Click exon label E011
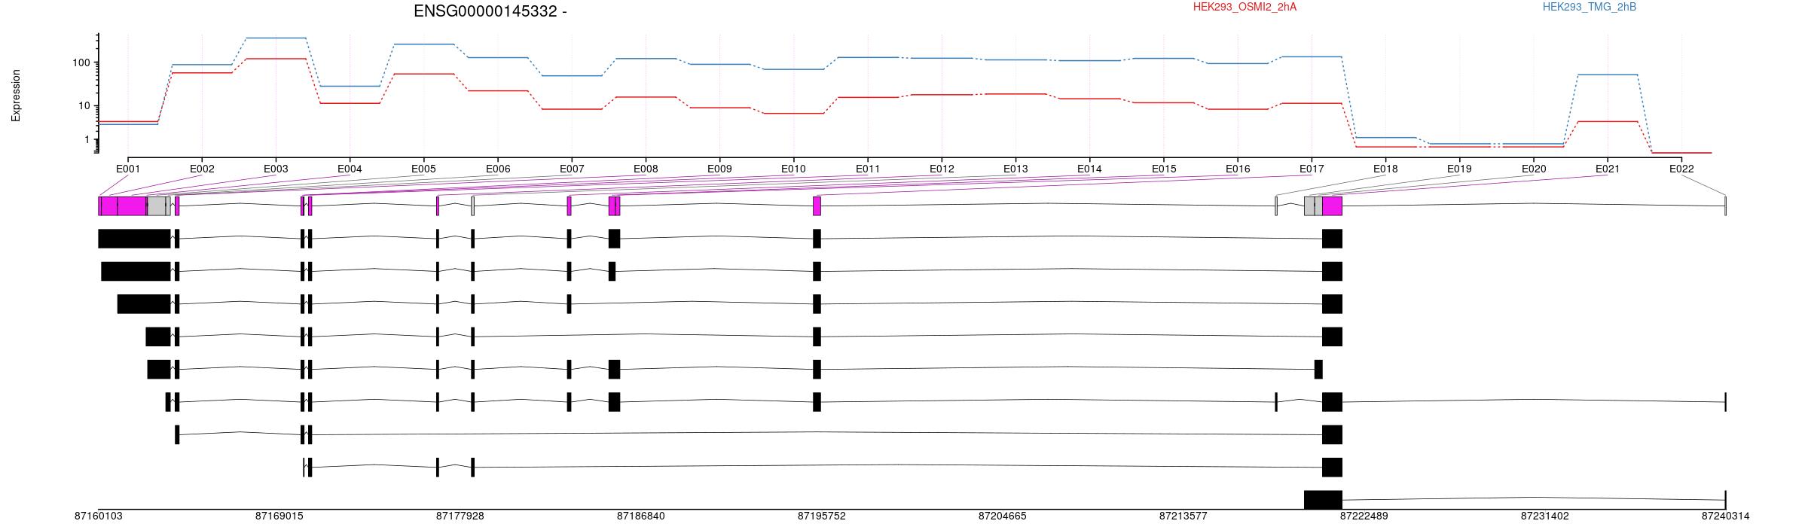1808x527 pixels. tap(868, 169)
